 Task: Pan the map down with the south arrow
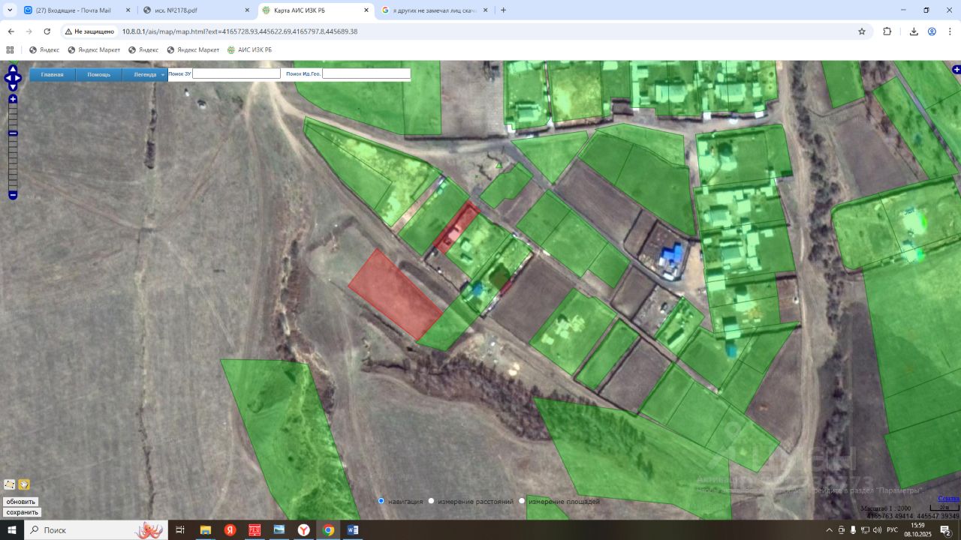click(13, 87)
